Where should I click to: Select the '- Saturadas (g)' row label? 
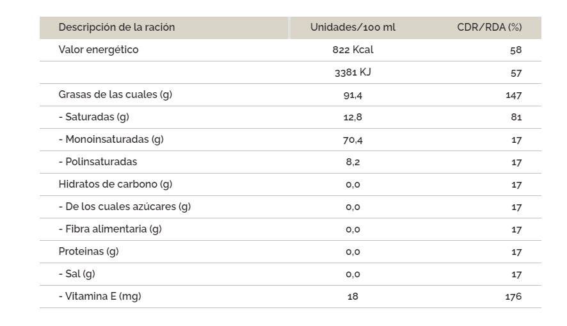pyautogui.click(x=93, y=117)
